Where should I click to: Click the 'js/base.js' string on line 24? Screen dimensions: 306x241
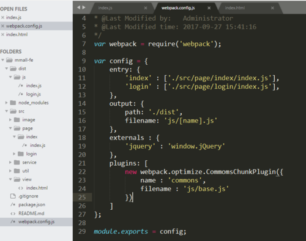(x=206, y=189)
